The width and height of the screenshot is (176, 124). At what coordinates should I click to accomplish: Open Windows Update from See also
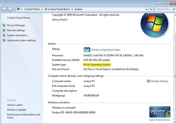(x=16, y=110)
